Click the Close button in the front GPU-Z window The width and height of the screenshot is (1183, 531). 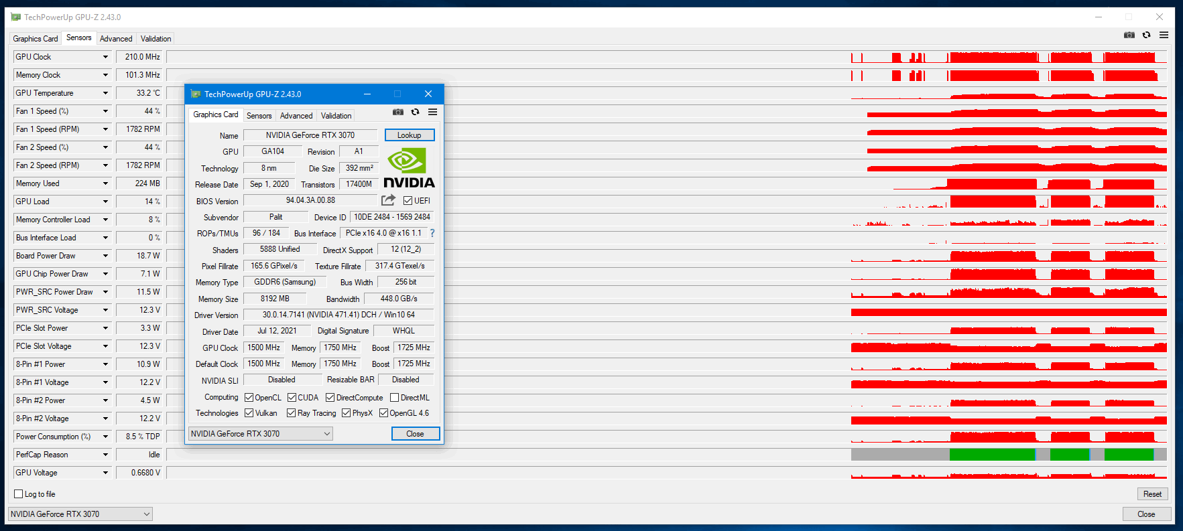click(x=416, y=433)
